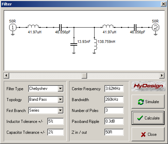
Task: Click the scrollbar right arrow
Action: 162,76
